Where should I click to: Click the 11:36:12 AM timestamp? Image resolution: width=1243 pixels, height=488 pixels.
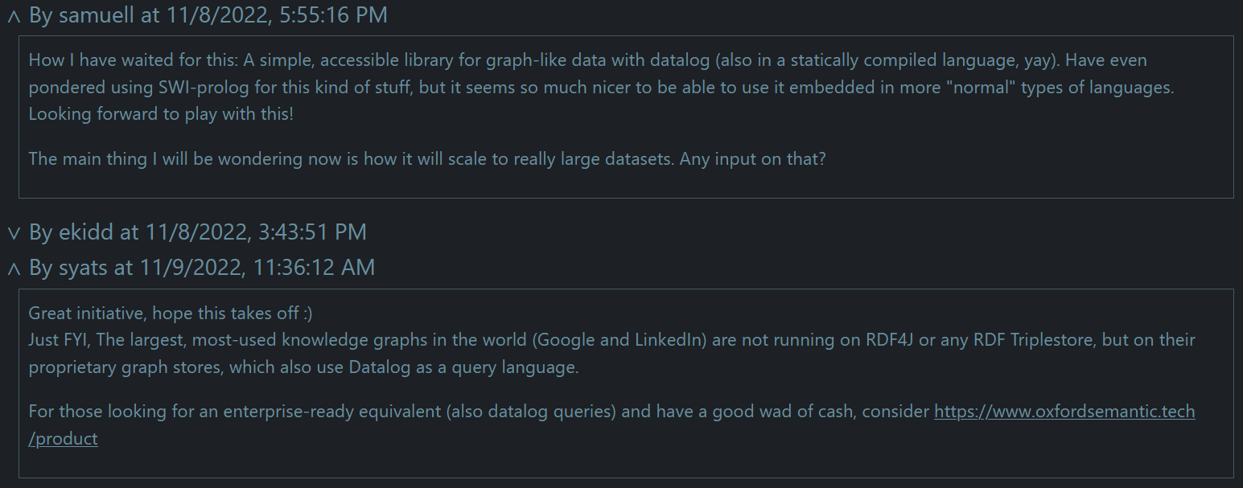[314, 268]
